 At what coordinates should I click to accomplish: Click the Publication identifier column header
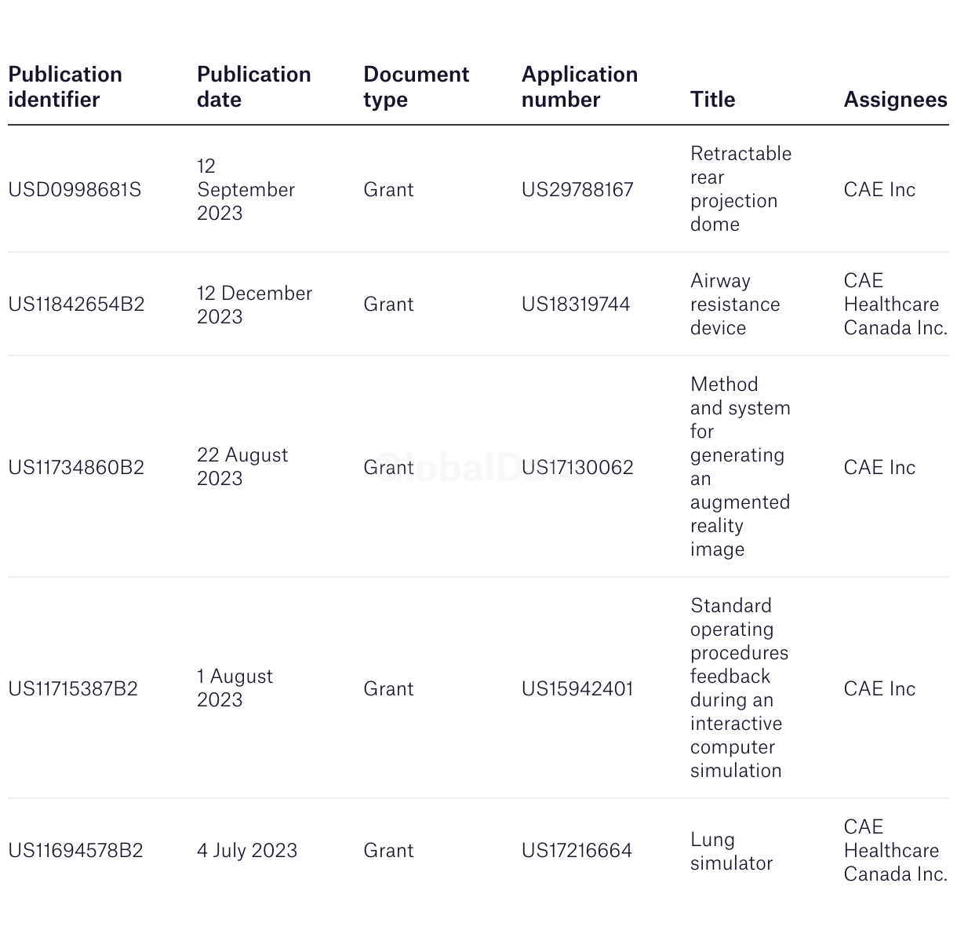[x=65, y=87]
